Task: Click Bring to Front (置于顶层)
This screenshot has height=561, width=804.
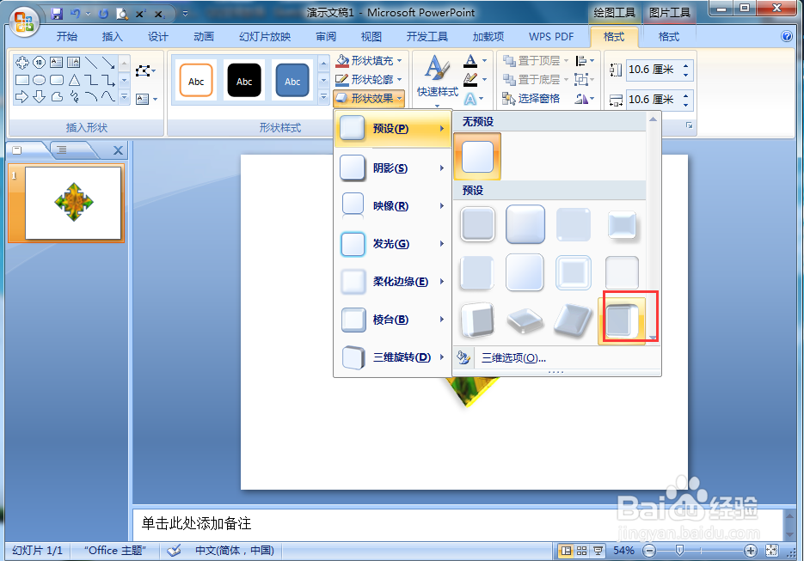Action: click(x=531, y=61)
